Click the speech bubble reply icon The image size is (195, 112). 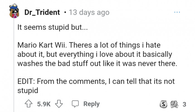(75, 104)
